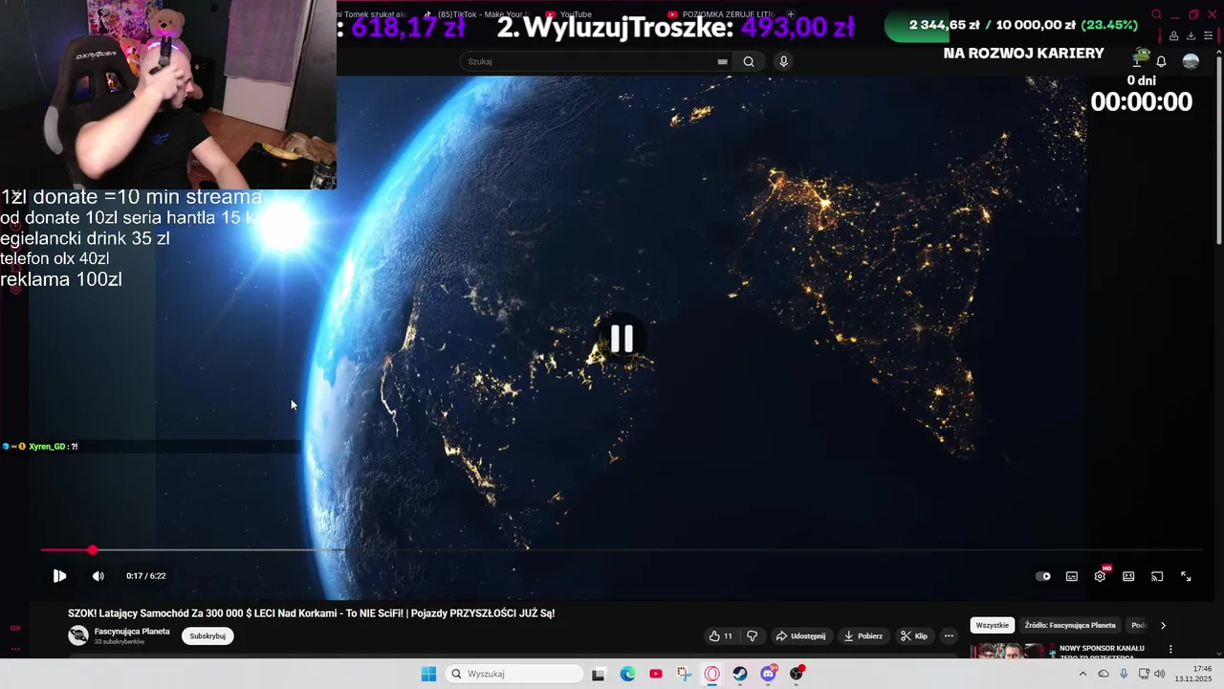Open the Opera GX easy setup menu
This screenshot has height=689, width=1224.
[1207, 35]
